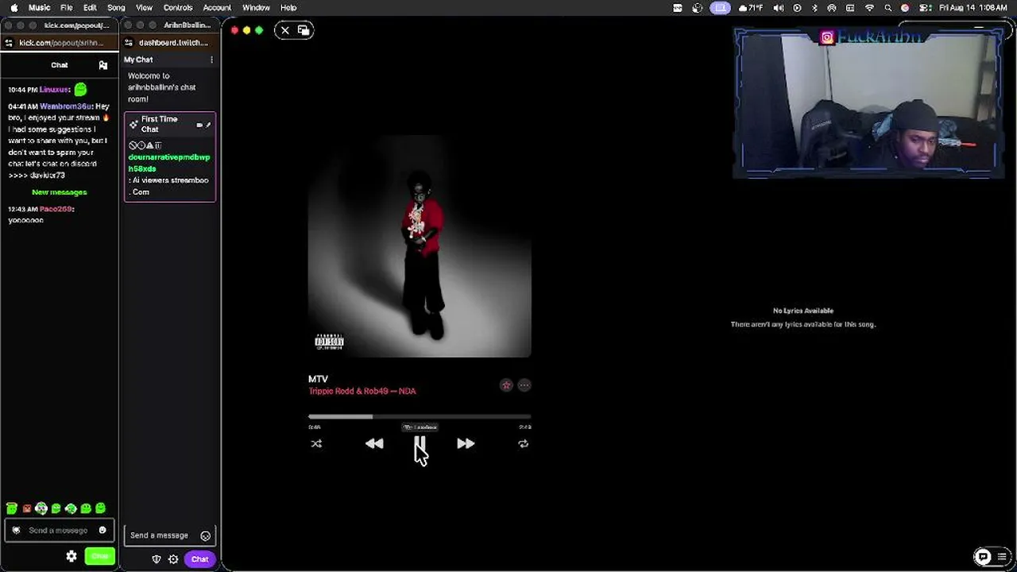Skip back to the previous track
1017x572 pixels.
374,444
